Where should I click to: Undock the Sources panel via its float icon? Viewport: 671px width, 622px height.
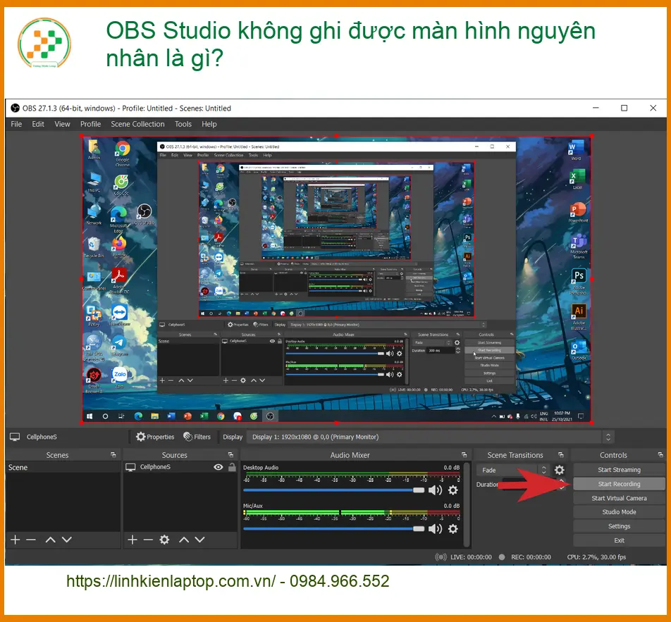[230, 455]
